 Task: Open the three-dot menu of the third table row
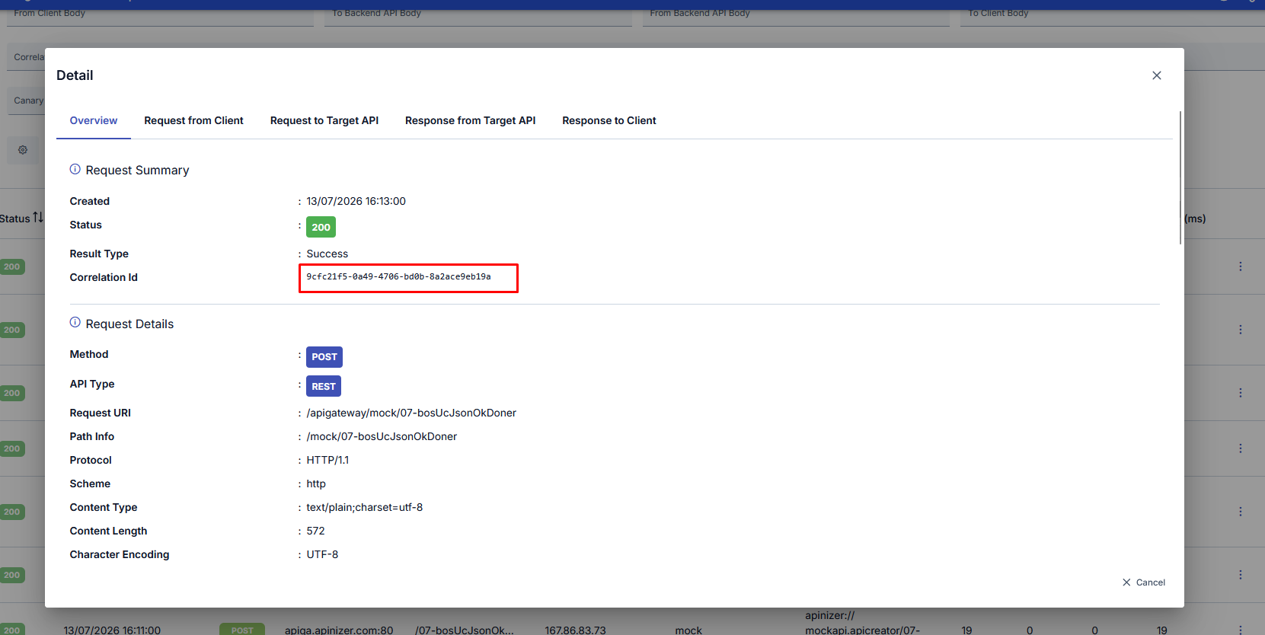pos(1240,393)
